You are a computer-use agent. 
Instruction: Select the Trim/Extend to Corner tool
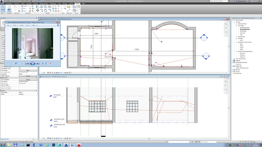(50, 10)
